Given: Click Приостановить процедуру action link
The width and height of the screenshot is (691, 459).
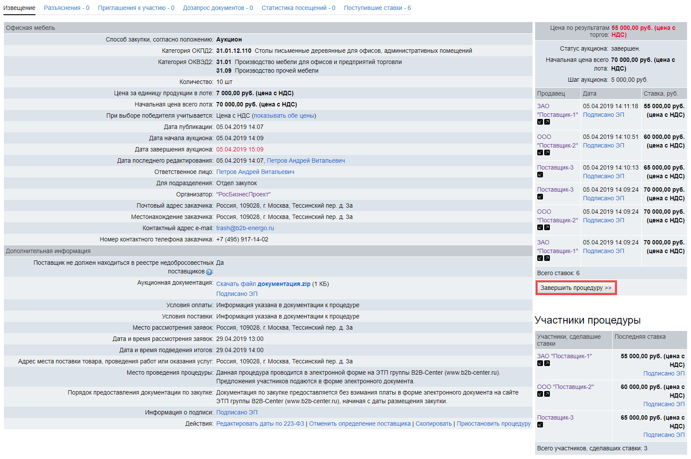Looking at the screenshot, I should point(494,424).
